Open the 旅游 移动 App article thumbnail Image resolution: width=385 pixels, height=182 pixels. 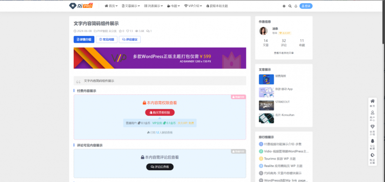(x=267, y=93)
